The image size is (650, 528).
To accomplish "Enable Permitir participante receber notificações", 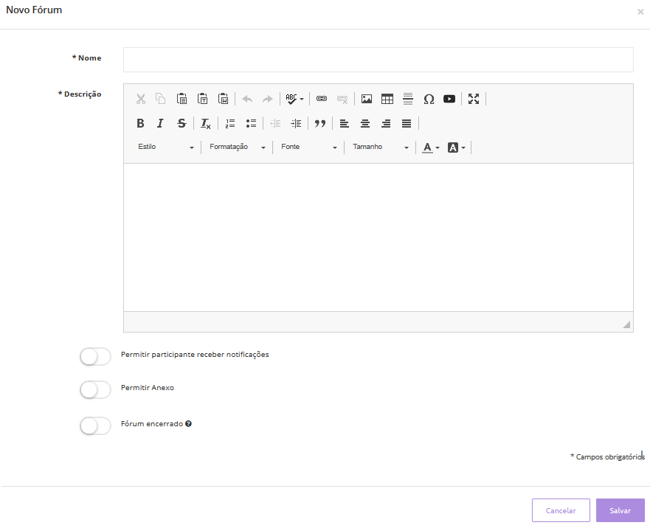I will [95, 357].
